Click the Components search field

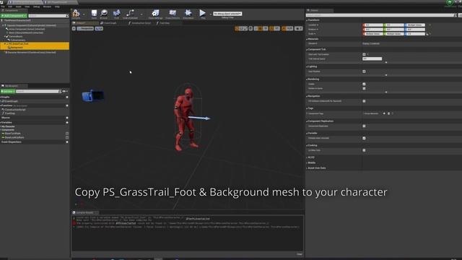(48, 16)
